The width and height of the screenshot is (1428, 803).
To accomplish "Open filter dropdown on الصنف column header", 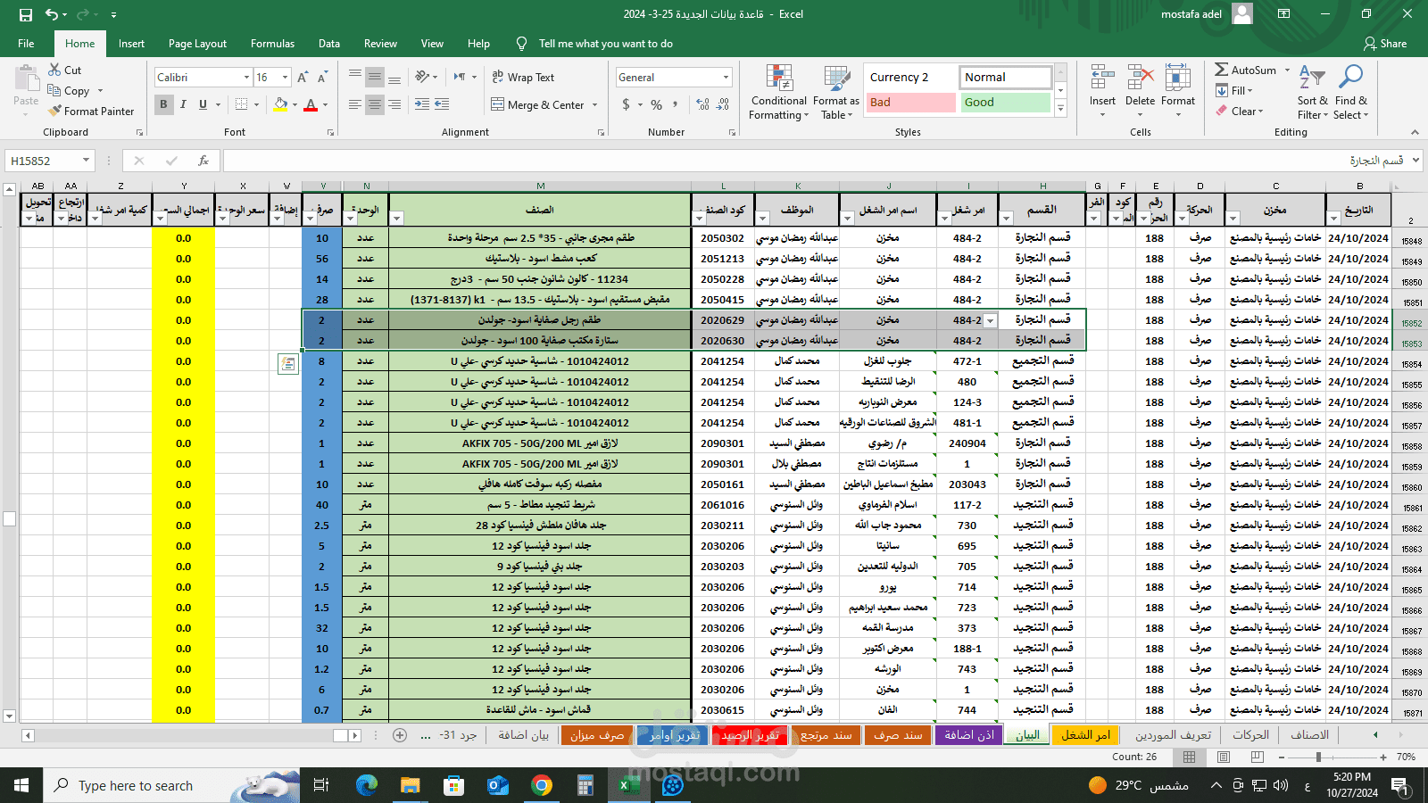I will 397,219.
